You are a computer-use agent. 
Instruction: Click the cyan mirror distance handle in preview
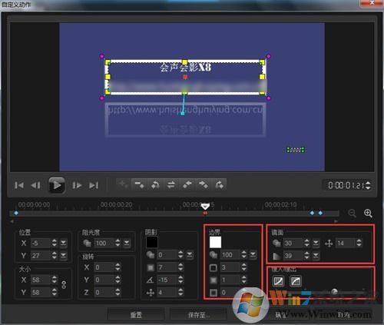pos(183,113)
